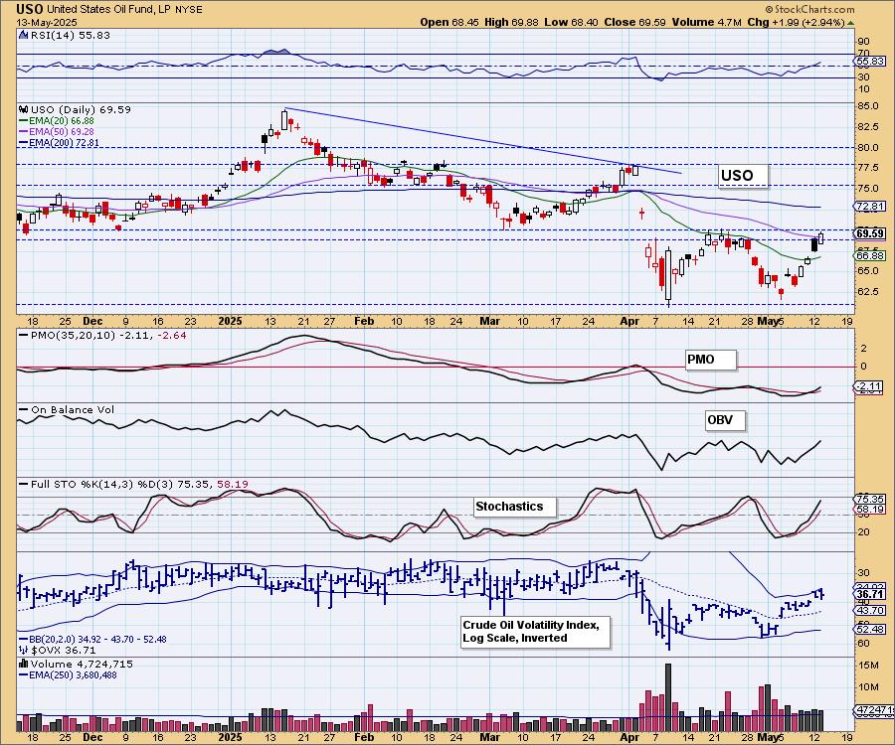895x745 pixels.
Task: Click the StockCharts.com watermark logo
Action: click(809, 9)
